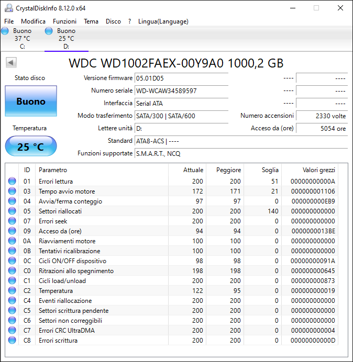Image resolution: width=353 pixels, height=362 pixels.
Task: Click the Stato disco label
Action: (x=30, y=78)
